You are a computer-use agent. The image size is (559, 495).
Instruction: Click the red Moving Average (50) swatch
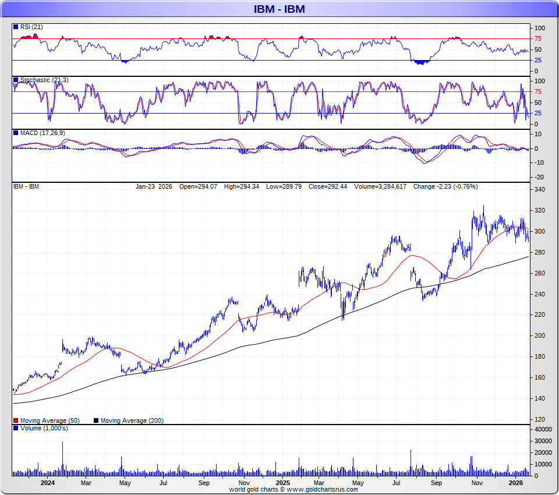point(16,420)
